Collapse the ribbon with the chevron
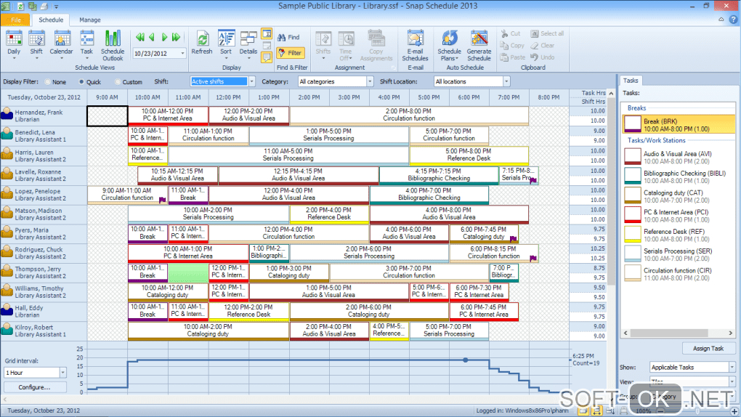This screenshot has height=417, width=741. (x=721, y=20)
